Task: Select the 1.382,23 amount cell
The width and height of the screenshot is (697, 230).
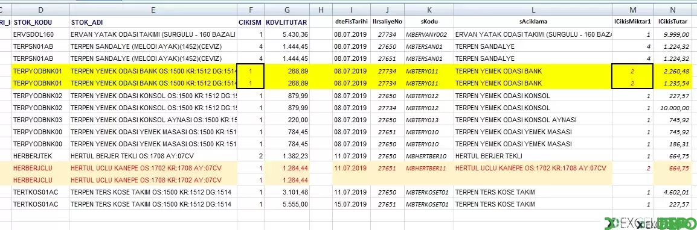Action: 287,156
